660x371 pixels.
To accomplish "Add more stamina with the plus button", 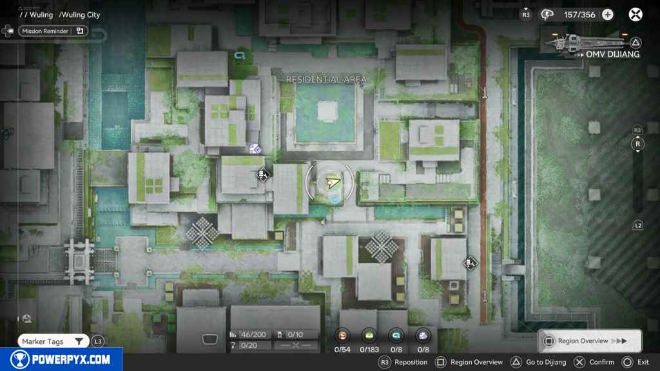I will pos(607,14).
